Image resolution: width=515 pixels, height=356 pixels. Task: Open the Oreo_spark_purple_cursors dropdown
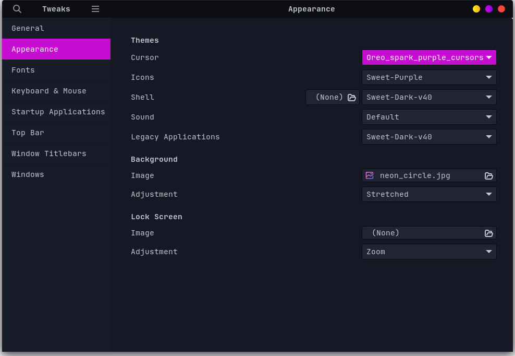[428, 57]
